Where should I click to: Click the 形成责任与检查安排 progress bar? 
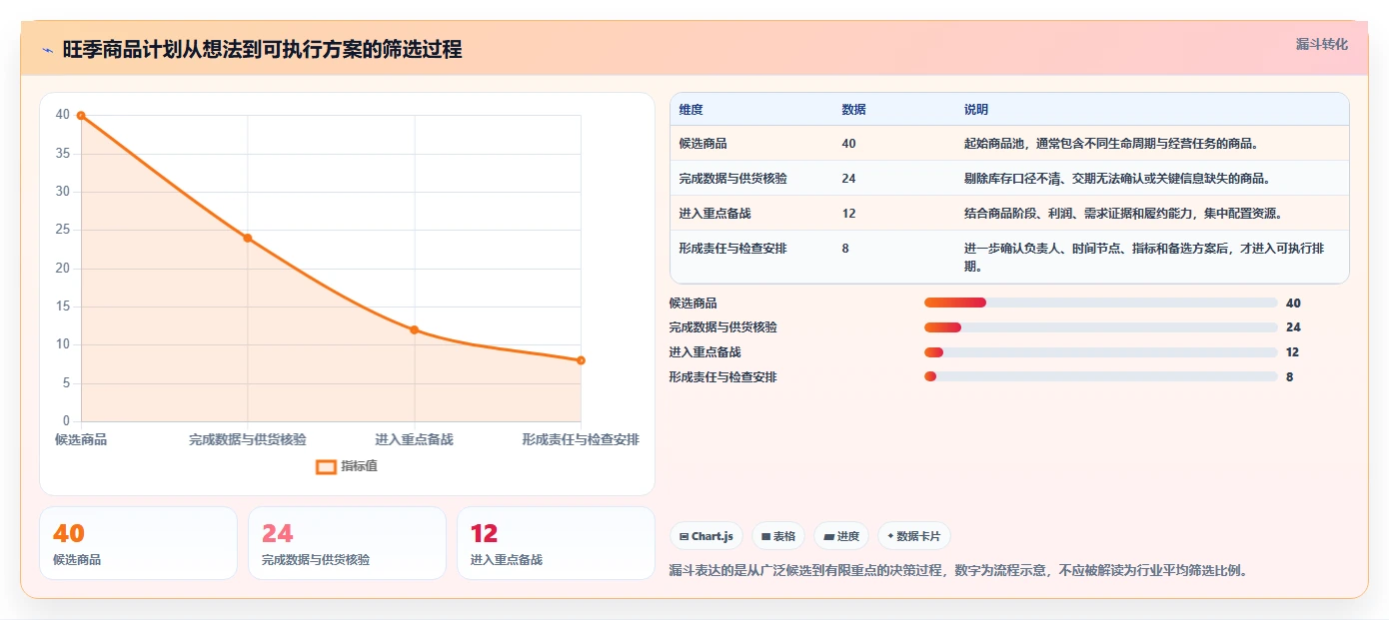pos(1101,376)
